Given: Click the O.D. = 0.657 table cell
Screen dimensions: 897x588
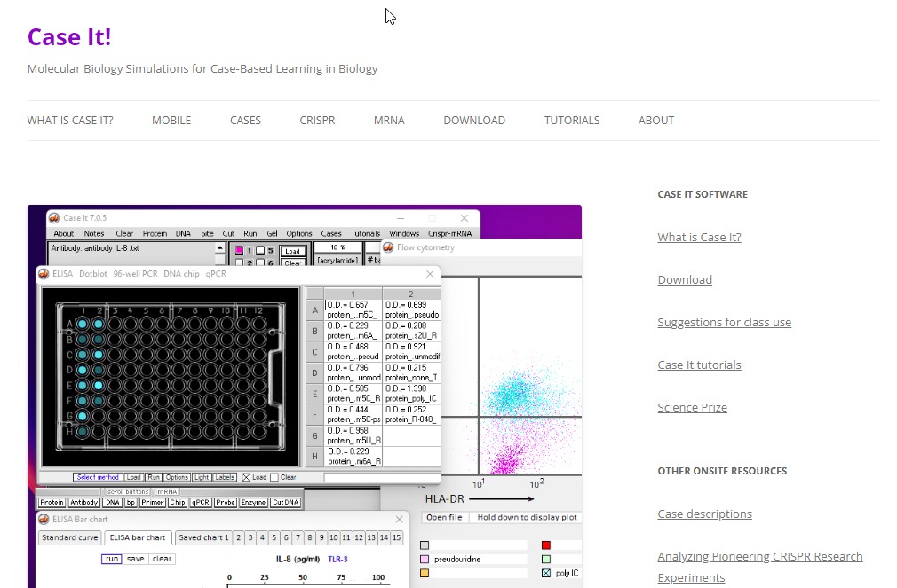Looking at the screenshot, I should pos(353,310).
